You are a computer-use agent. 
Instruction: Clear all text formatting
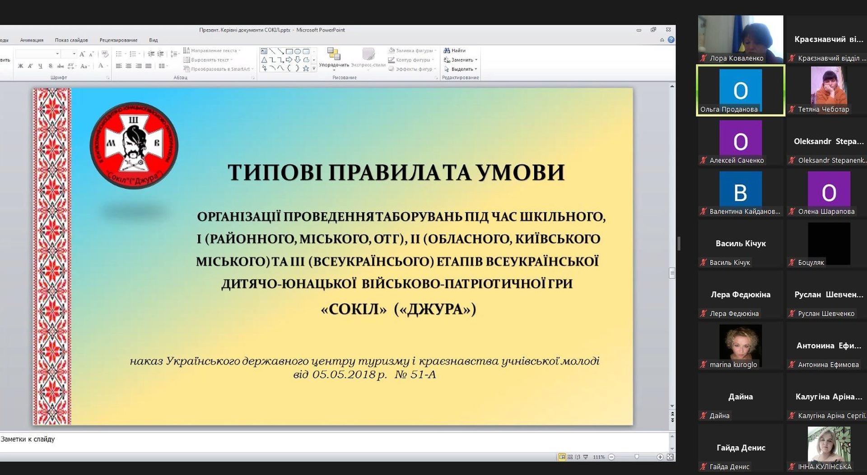coord(105,54)
